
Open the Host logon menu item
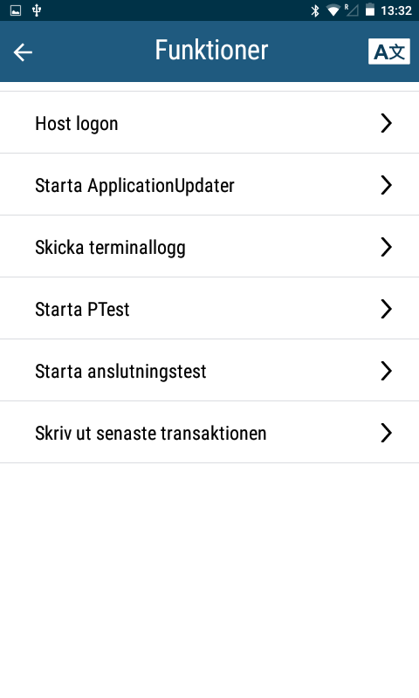click(x=209, y=122)
